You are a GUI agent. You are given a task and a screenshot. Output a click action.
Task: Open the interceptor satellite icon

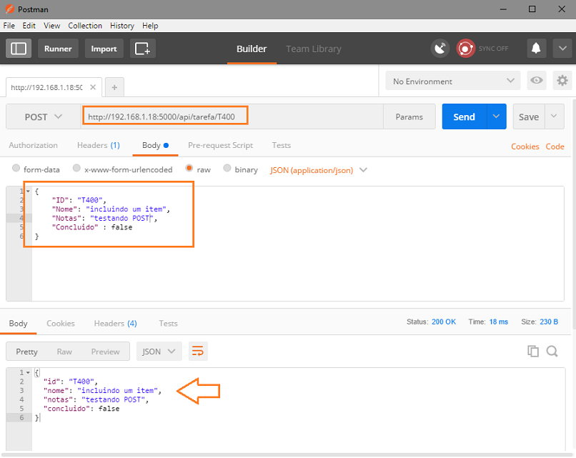[x=440, y=49]
